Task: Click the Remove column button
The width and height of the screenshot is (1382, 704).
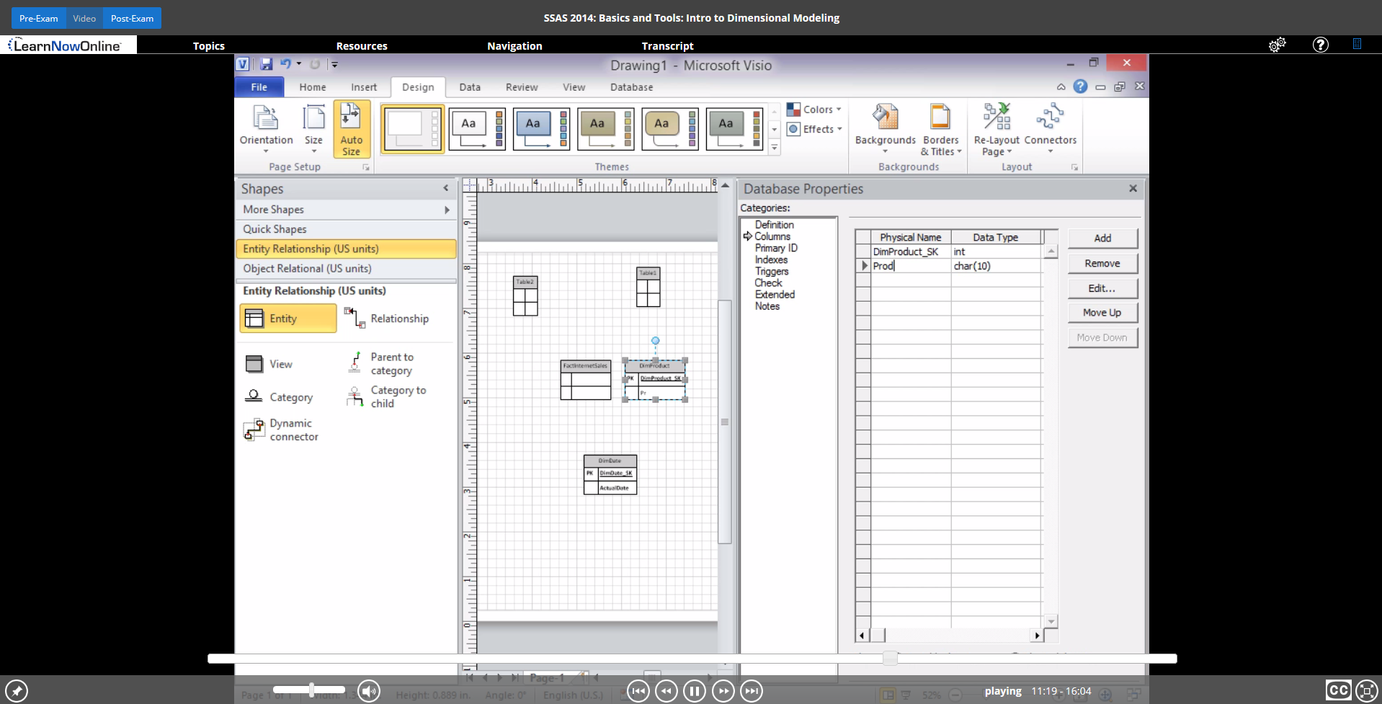Action: (x=1102, y=264)
